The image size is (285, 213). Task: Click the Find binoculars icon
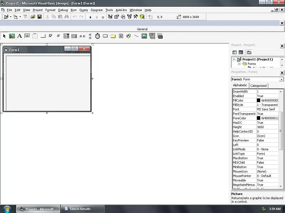(67, 17)
